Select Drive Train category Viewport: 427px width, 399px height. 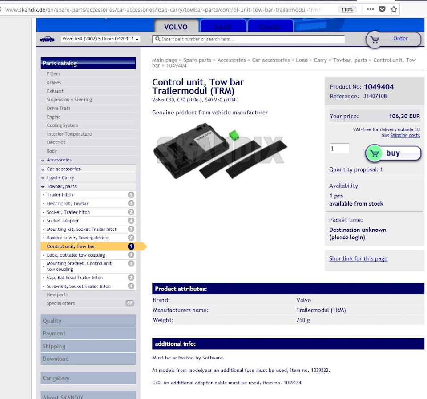tap(58, 108)
